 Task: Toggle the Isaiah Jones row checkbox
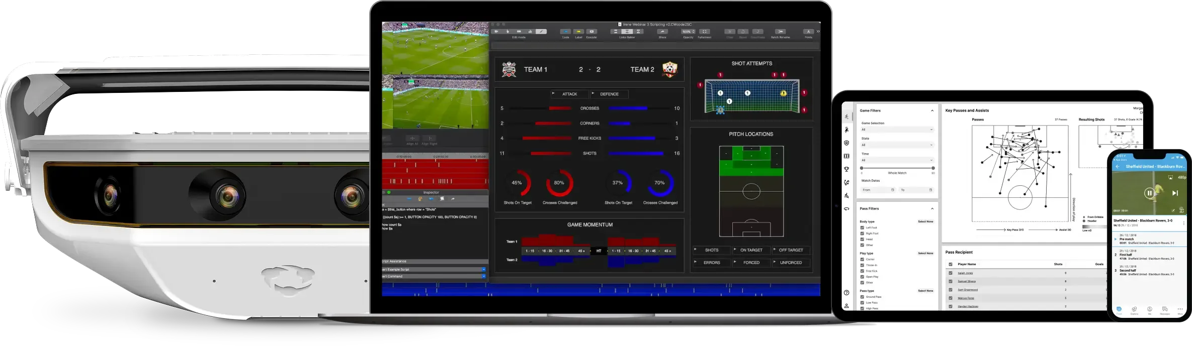tap(951, 273)
